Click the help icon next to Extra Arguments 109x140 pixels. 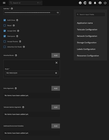click(x=16, y=88)
